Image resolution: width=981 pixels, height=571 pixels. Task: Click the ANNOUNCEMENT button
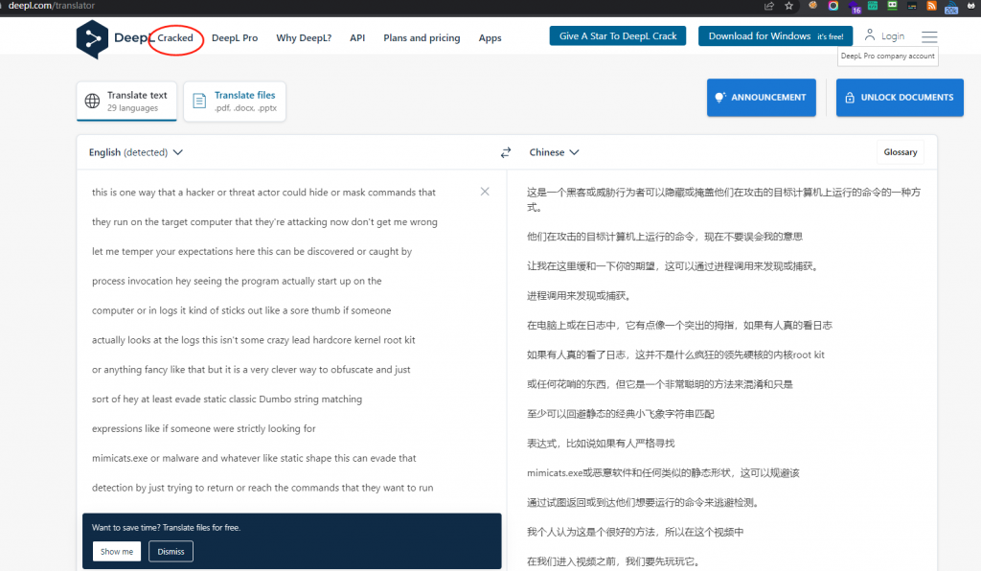coord(762,97)
